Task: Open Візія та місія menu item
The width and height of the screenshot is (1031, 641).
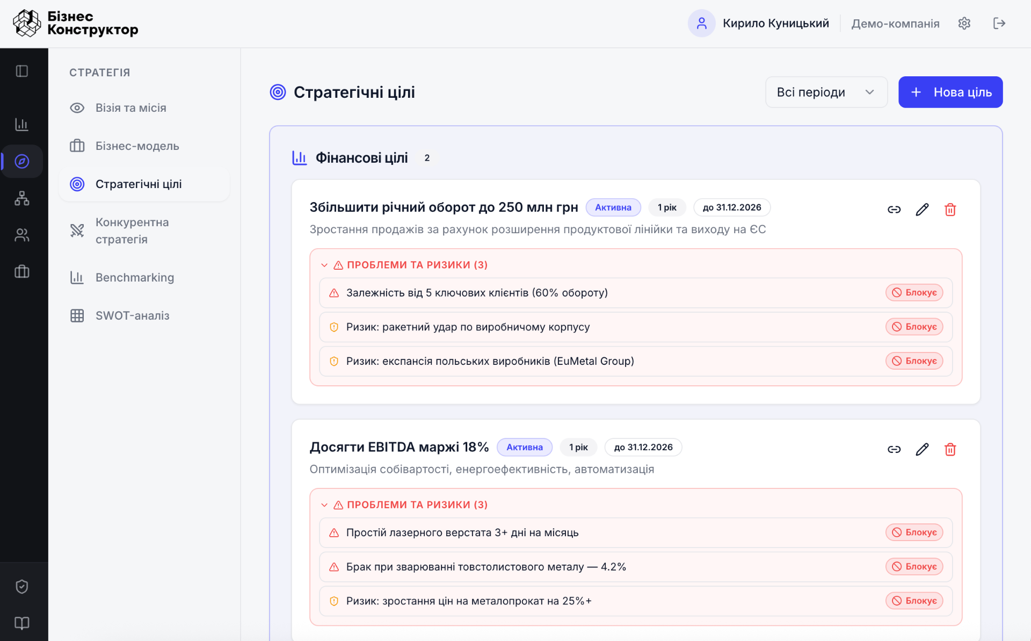Action: coord(144,107)
